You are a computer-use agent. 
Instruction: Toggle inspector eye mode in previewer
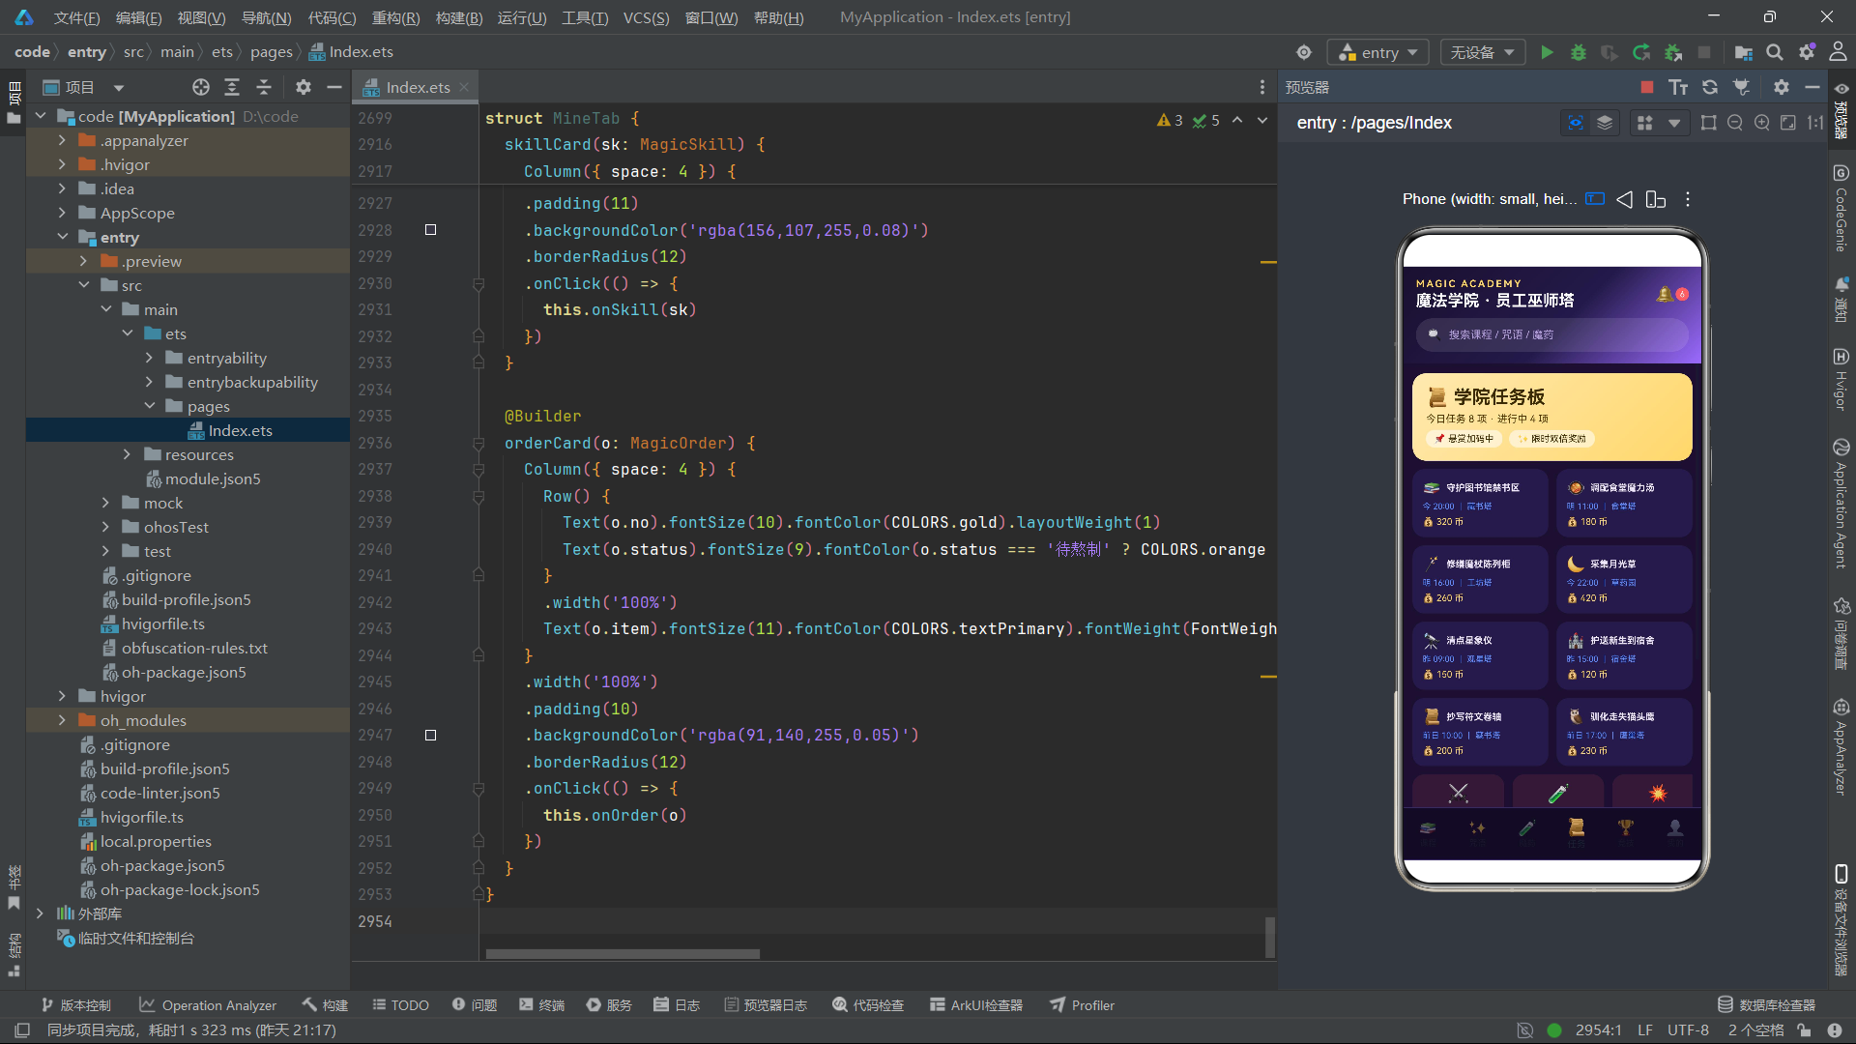pos(1576,123)
